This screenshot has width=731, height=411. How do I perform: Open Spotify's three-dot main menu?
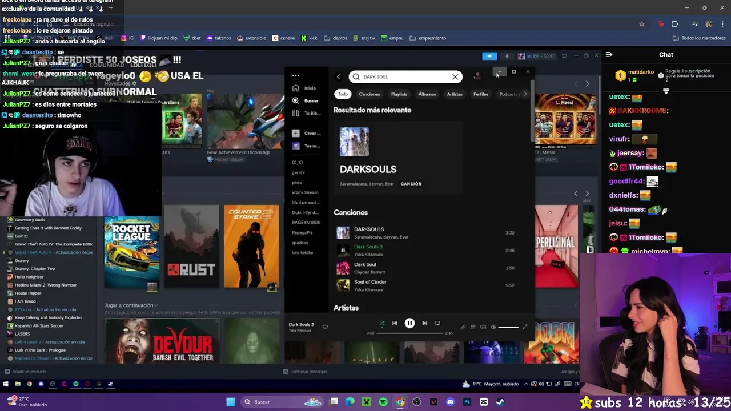point(295,75)
